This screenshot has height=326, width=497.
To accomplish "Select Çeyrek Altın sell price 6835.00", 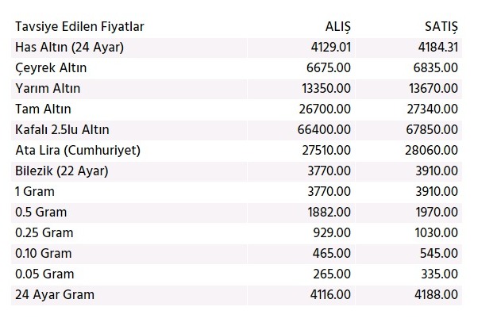I will [436, 67].
